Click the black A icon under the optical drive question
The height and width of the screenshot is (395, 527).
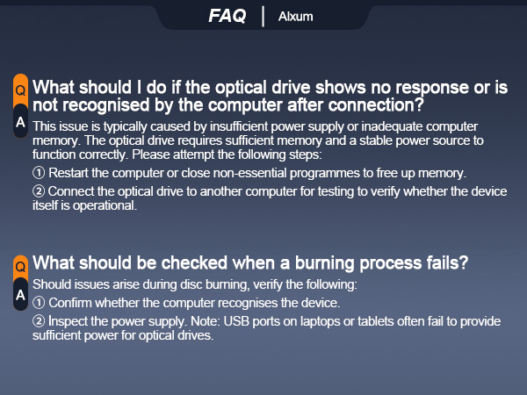pos(20,123)
